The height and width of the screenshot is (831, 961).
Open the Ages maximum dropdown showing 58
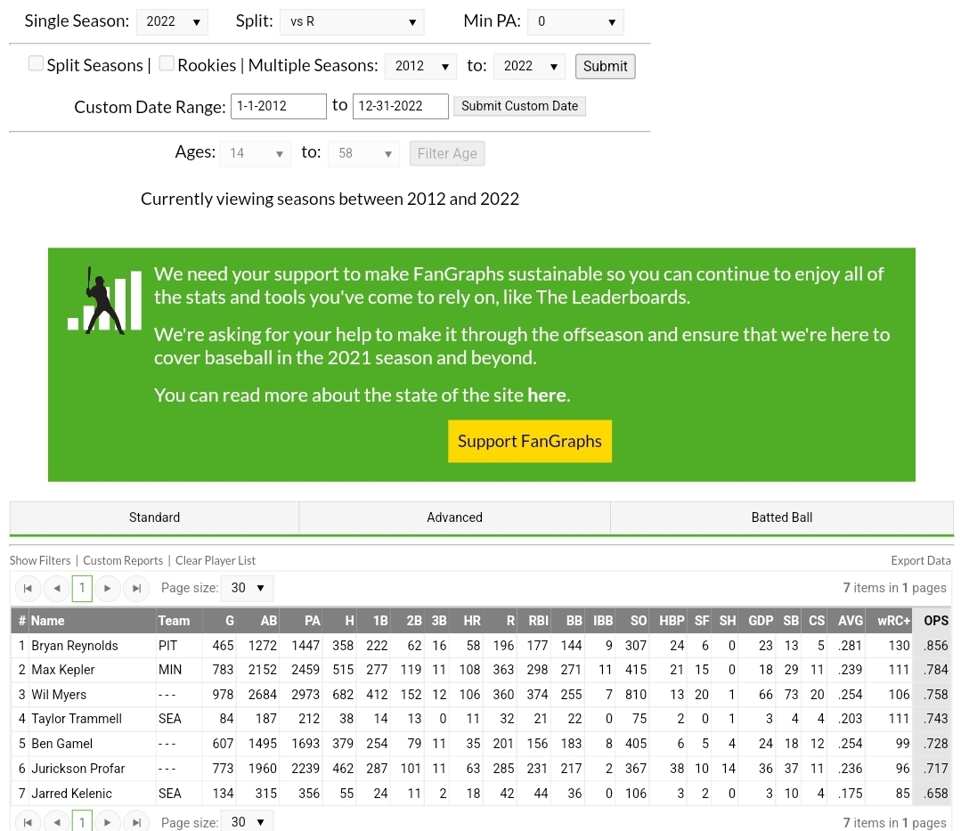pos(364,153)
